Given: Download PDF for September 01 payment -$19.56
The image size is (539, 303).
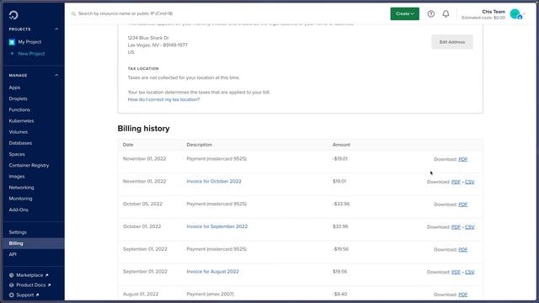Looking at the screenshot, I should point(462,250).
